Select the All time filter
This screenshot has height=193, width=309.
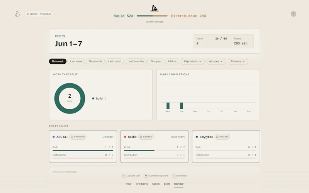coord(172,61)
